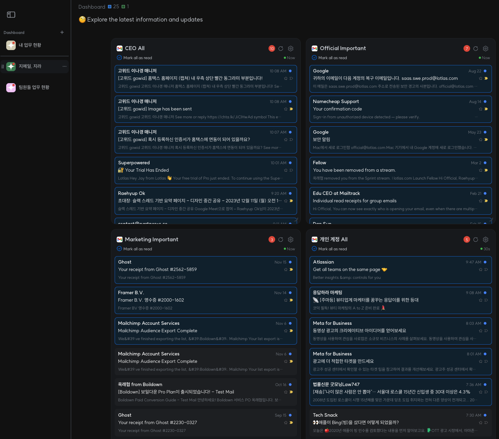The width and height of the screenshot is (499, 439).
Task: Toggle unread dot on Framer B.V. email
Action: pos(290,293)
